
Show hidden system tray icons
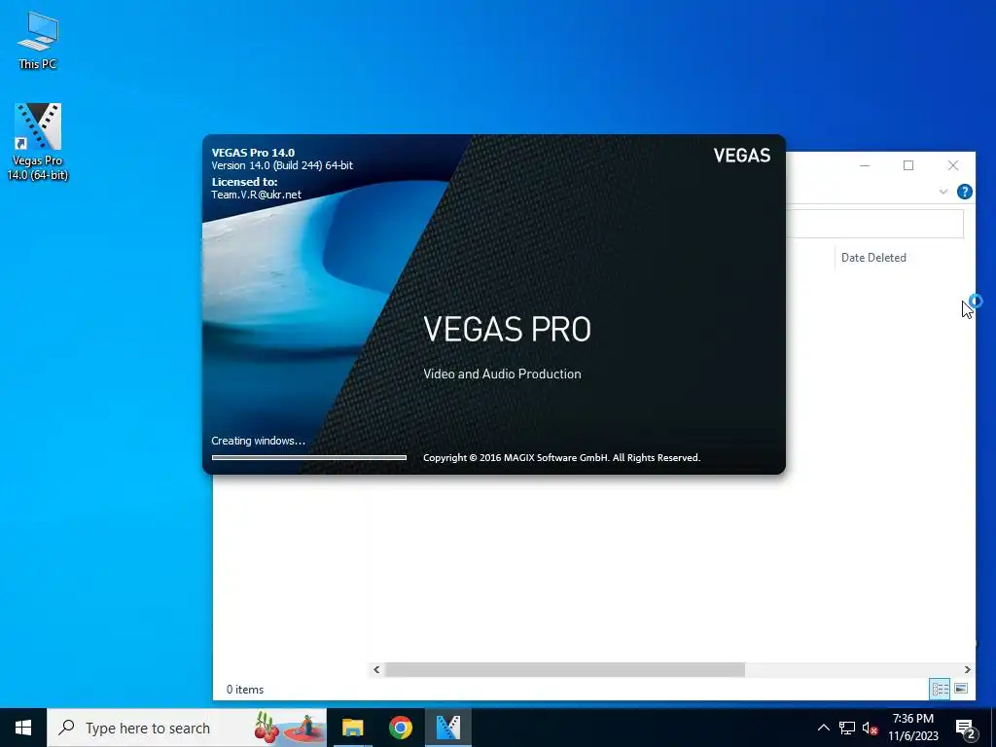coord(823,728)
